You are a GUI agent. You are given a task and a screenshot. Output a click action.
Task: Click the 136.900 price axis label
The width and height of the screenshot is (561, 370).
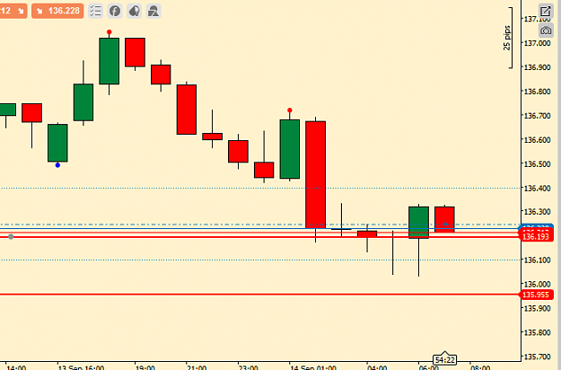tap(537, 67)
